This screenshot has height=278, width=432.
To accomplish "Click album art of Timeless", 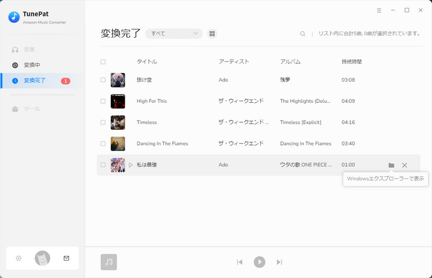I will point(118,123).
